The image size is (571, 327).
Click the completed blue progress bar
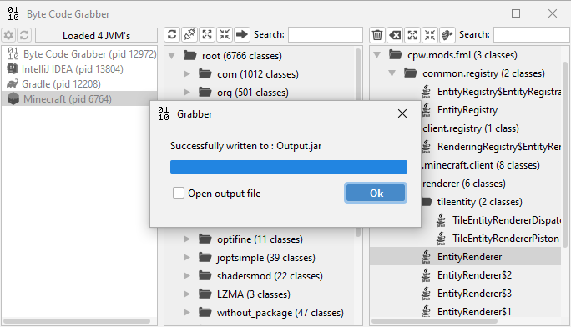click(288, 167)
